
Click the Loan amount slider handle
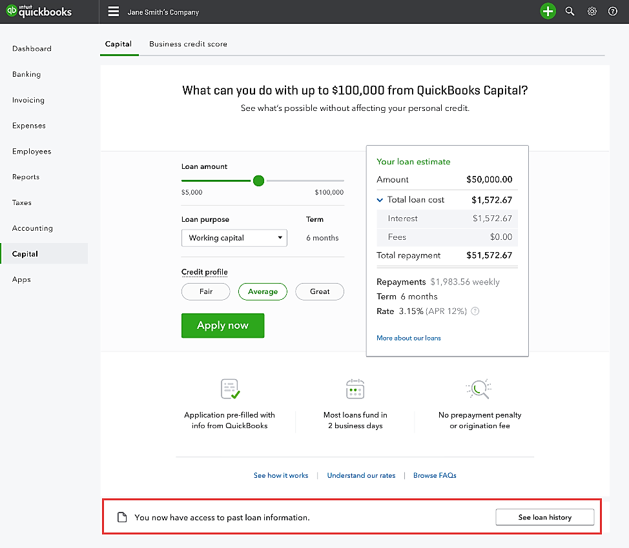pos(259,181)
